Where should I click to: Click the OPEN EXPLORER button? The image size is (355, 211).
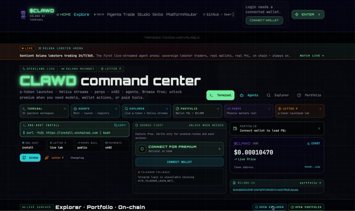pos(269,207)
